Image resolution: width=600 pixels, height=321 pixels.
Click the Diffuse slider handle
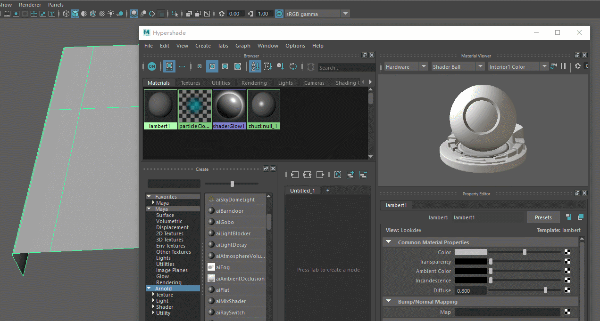546,290
